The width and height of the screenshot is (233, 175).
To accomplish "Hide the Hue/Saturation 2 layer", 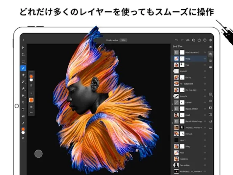I will tap(205, 52).
